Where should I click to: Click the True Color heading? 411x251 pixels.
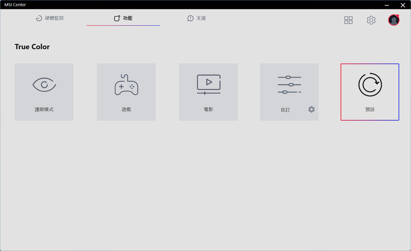[x=32, y=47]
